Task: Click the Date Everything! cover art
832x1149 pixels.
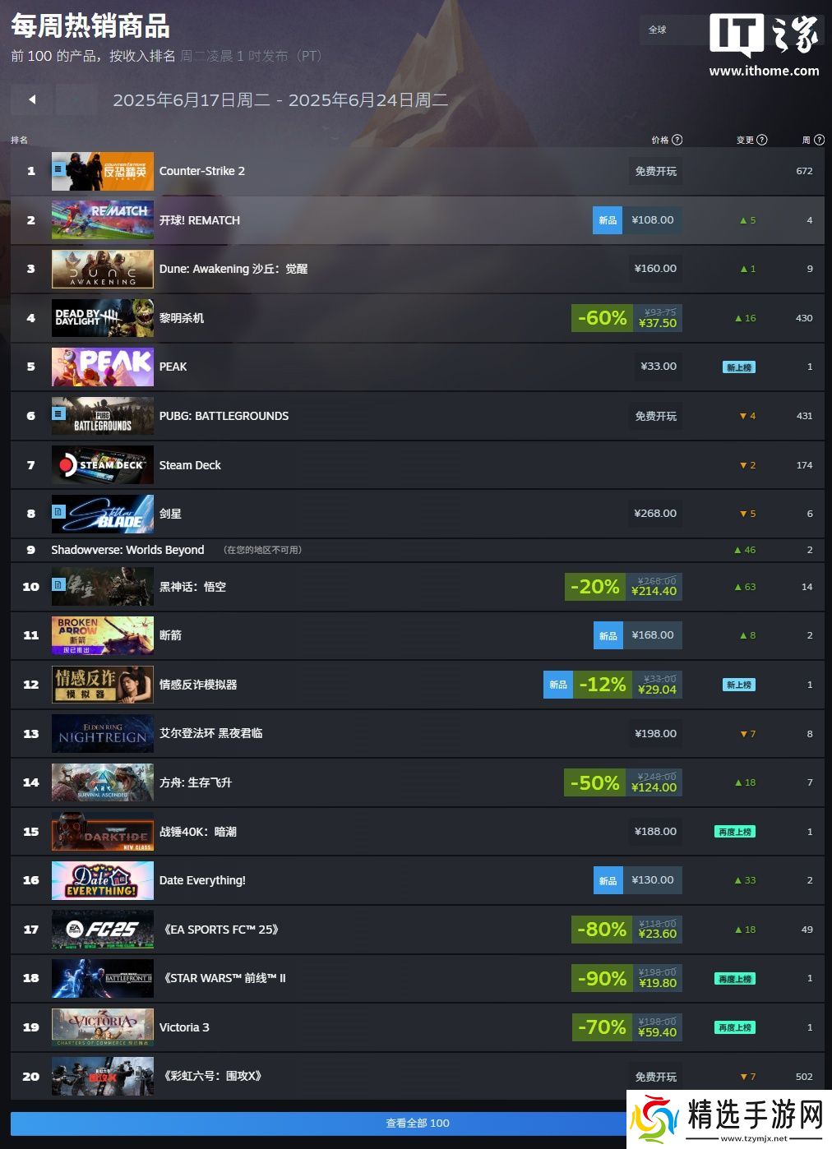Action: click(103, 880)
